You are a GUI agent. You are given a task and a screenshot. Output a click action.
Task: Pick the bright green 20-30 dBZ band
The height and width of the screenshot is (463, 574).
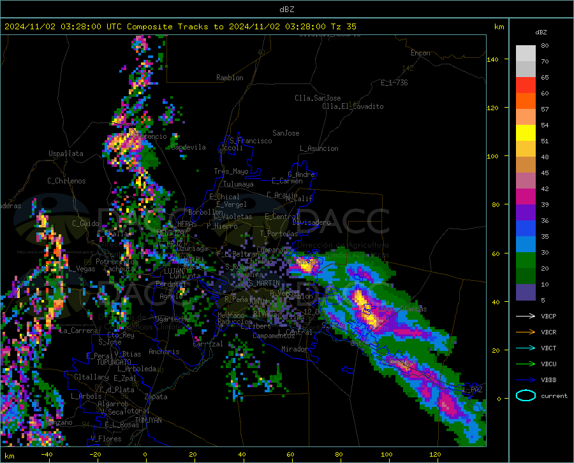tap(526, 260)
